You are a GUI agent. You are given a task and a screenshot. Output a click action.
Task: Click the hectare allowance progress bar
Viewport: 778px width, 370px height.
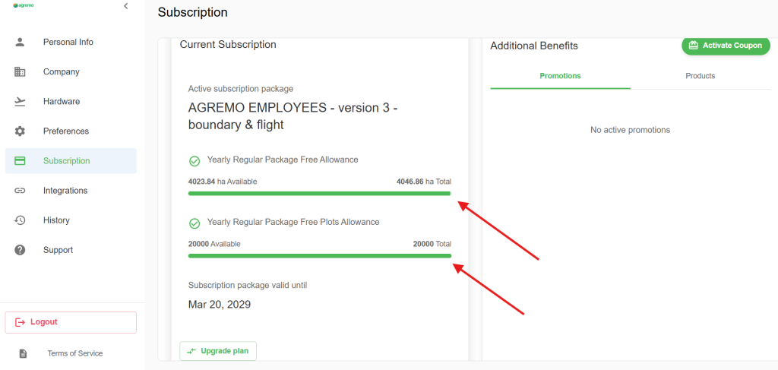[319, 194]
